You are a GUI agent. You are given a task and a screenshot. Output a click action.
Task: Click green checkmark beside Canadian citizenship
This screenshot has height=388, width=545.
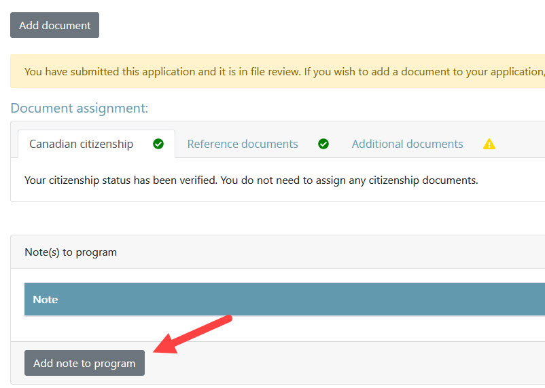[158, 144]
